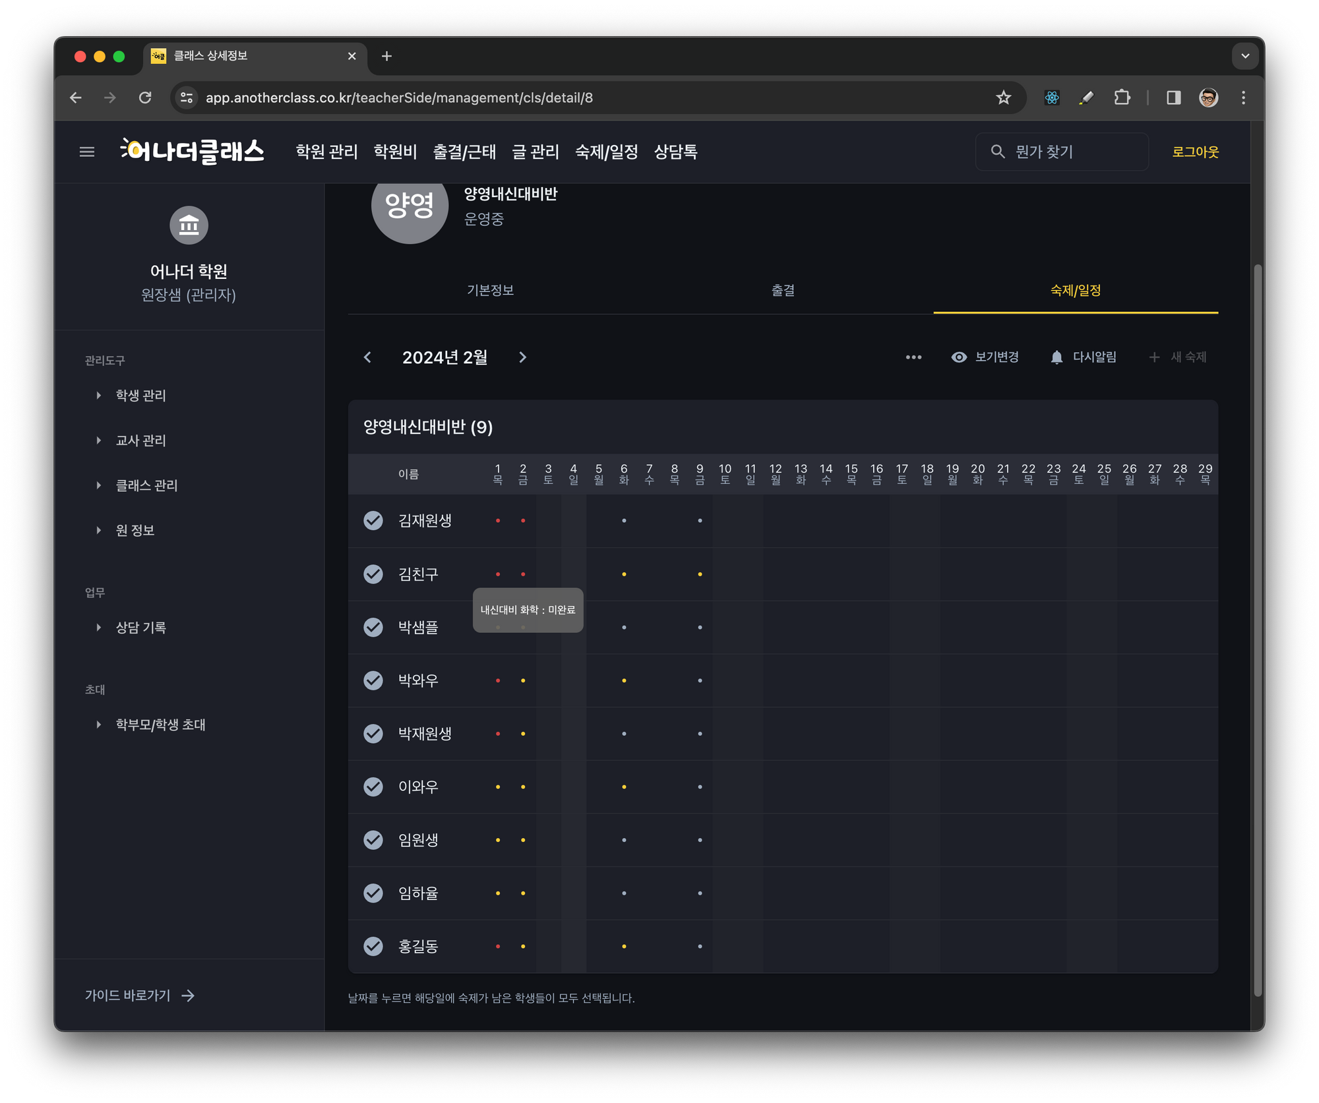Open 가이드 바로가기 link

(140, 996)
